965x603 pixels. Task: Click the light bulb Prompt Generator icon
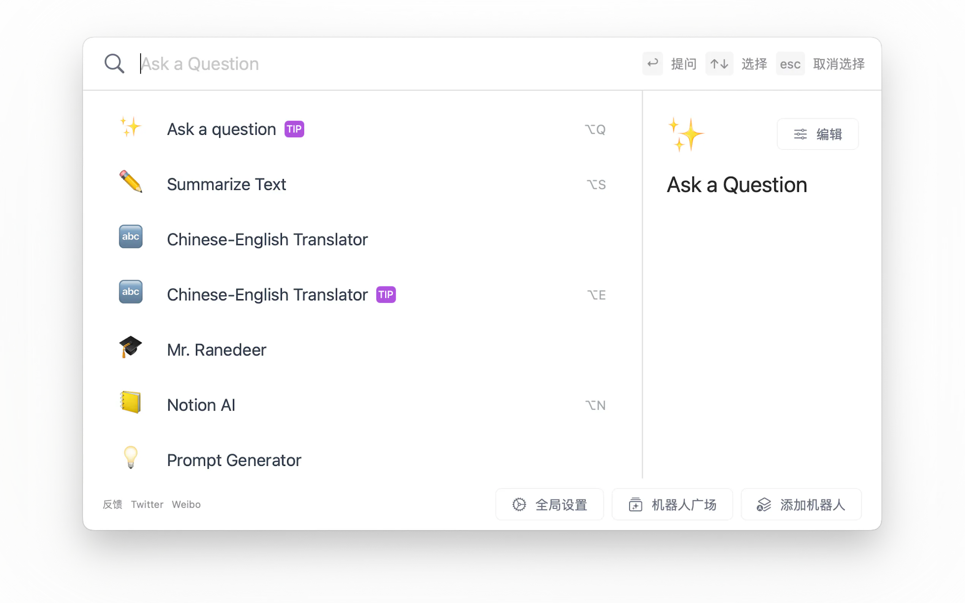click(130, 458)
